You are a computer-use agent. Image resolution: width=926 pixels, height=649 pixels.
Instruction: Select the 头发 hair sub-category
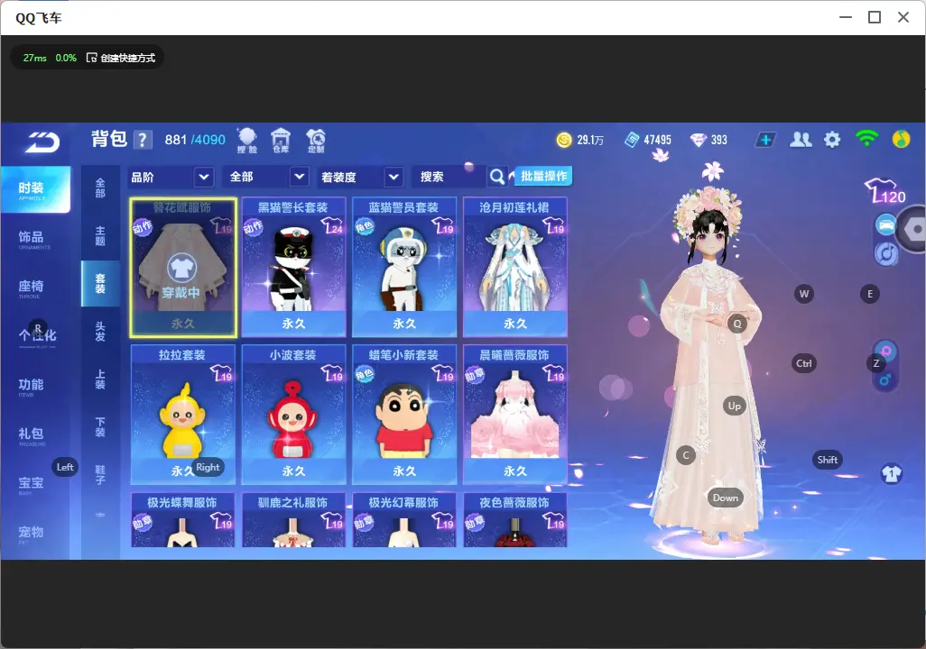100,332
